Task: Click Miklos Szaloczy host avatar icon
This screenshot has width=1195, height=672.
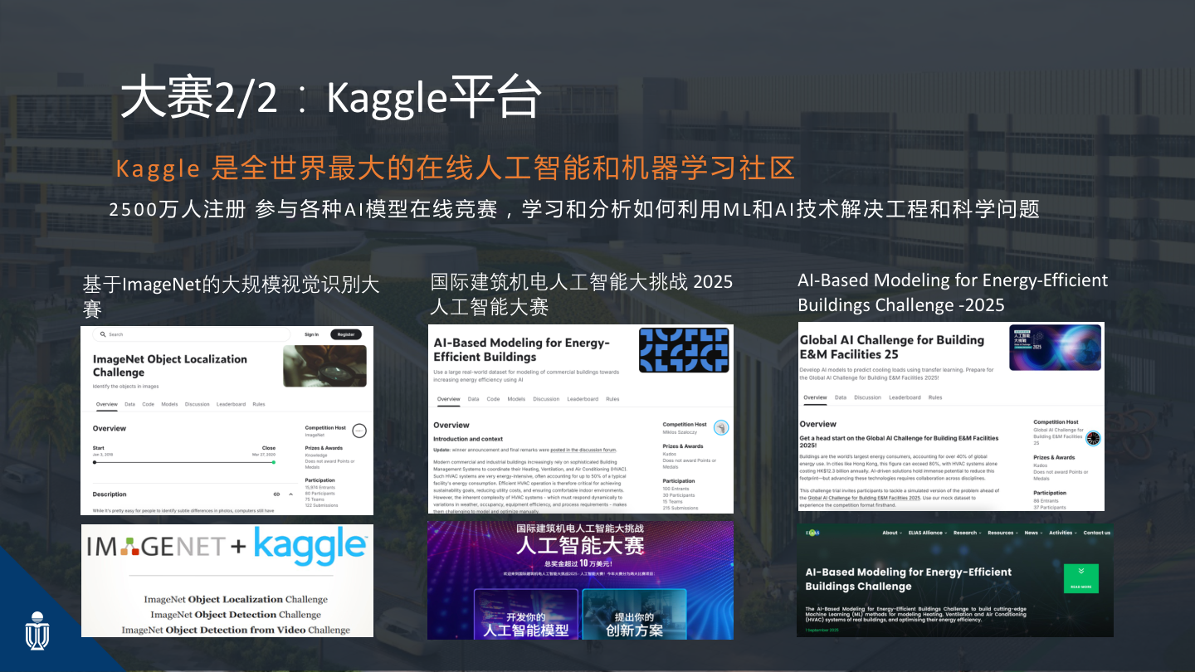Action: (x=721, y=427)
